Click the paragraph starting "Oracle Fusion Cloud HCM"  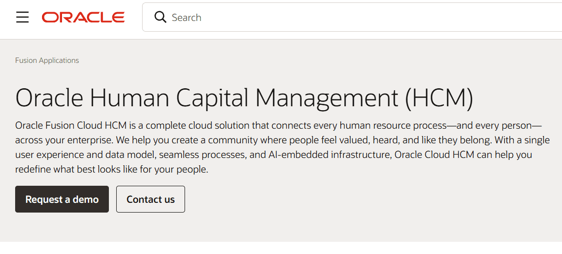click(282, 147)
